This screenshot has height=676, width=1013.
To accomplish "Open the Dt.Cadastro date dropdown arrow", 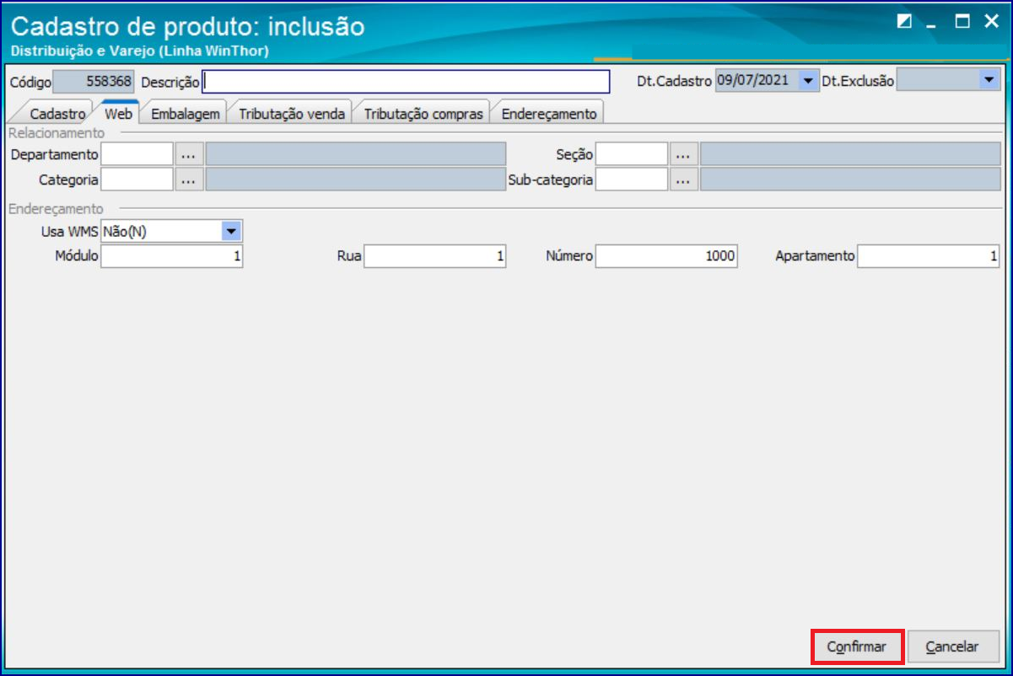I will tap(808, 81).
